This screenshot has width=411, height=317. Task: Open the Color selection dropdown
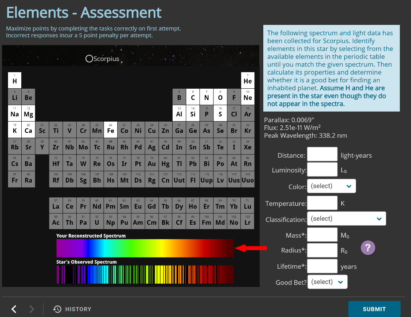coord(331,186)
